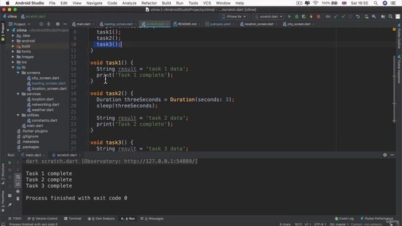The width and height of the screenshot is (402, 226).
Task: Open SDK Manager icon in the toolbar
Action: pos(374,17)
